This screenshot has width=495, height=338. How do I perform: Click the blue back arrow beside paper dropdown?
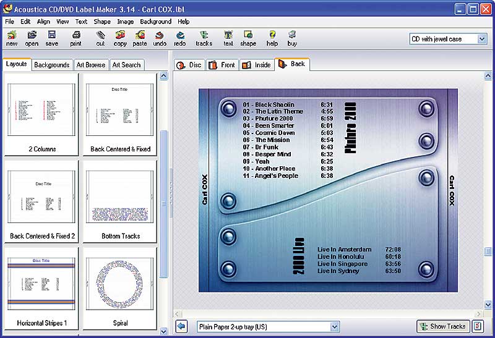[x=181, y=326]
